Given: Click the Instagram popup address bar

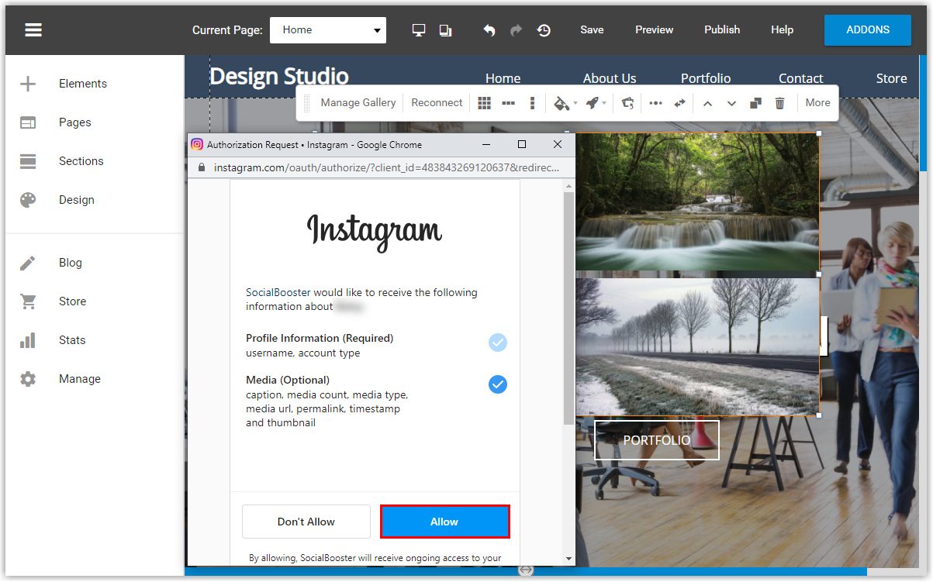Looking at the screenshot, I should (x=383, y=167).
